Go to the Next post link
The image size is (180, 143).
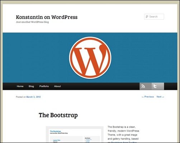coord(160,97)
